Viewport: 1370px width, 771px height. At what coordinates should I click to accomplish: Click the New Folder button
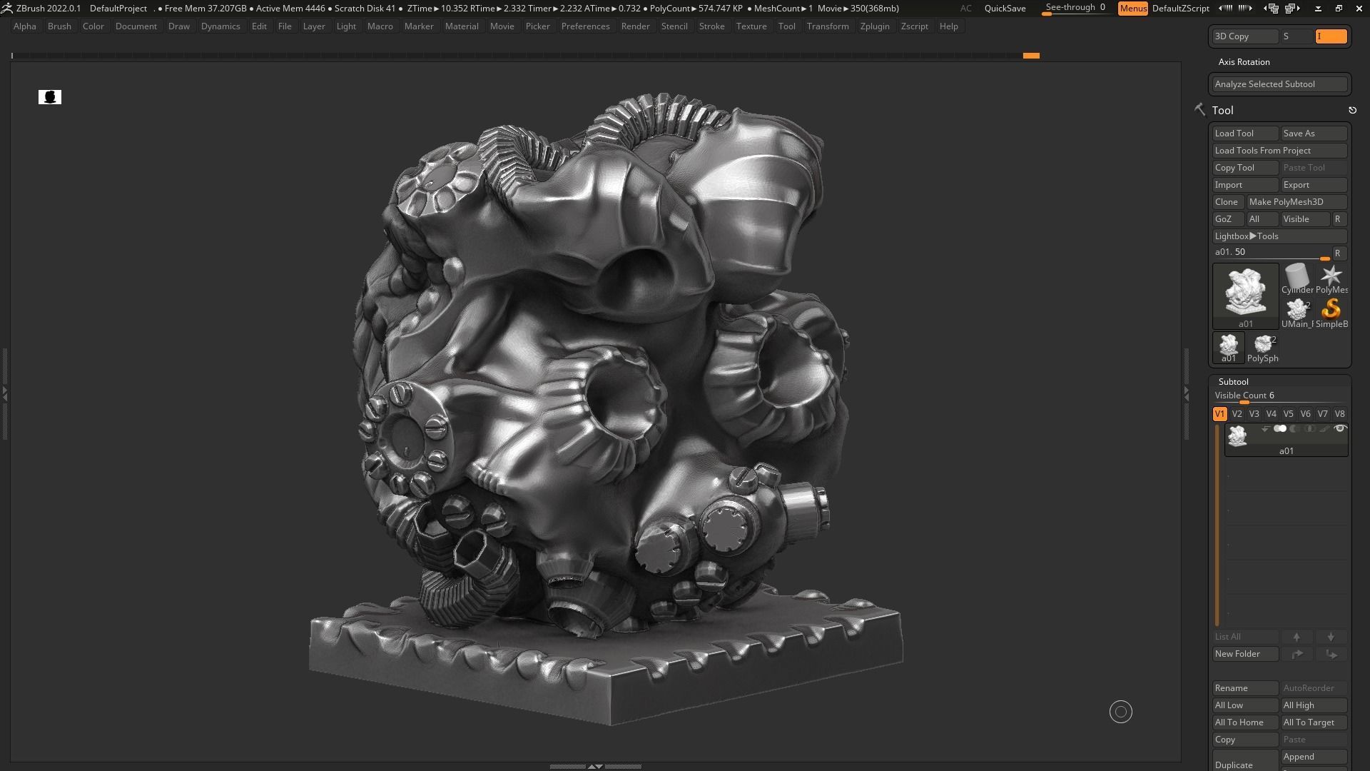pyautogui.click(x=1245, y=654)
